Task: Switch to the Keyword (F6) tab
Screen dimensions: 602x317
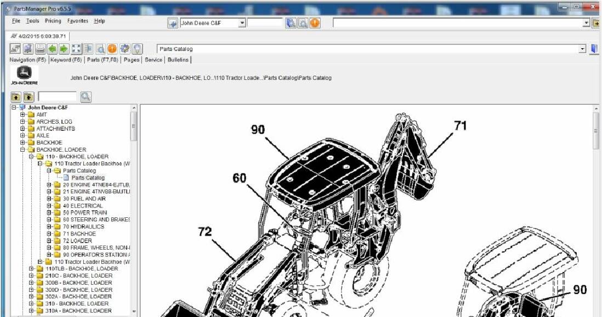Action: click(x=66, y=60)
